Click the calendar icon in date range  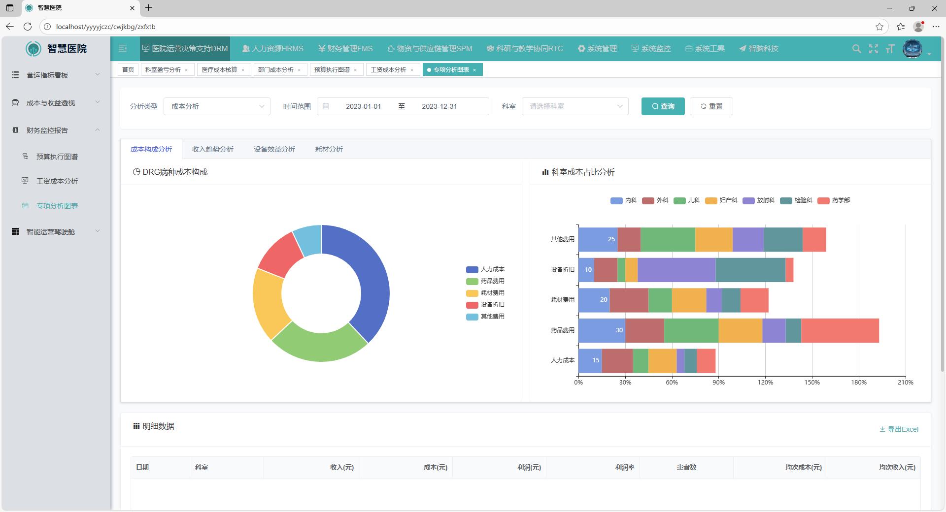coord(326,106)
